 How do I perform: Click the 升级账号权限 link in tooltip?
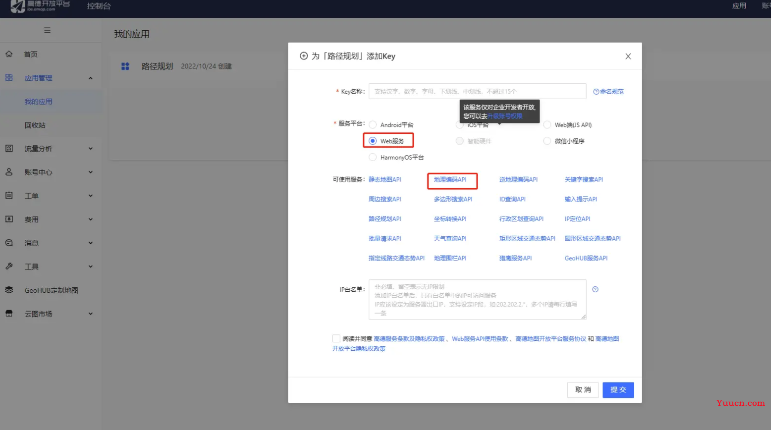[x=505, y=116]
